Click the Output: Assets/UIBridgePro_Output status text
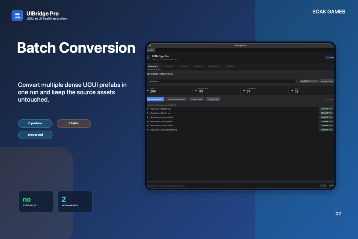This screenshot has width=358, height=239. point(172,186)
